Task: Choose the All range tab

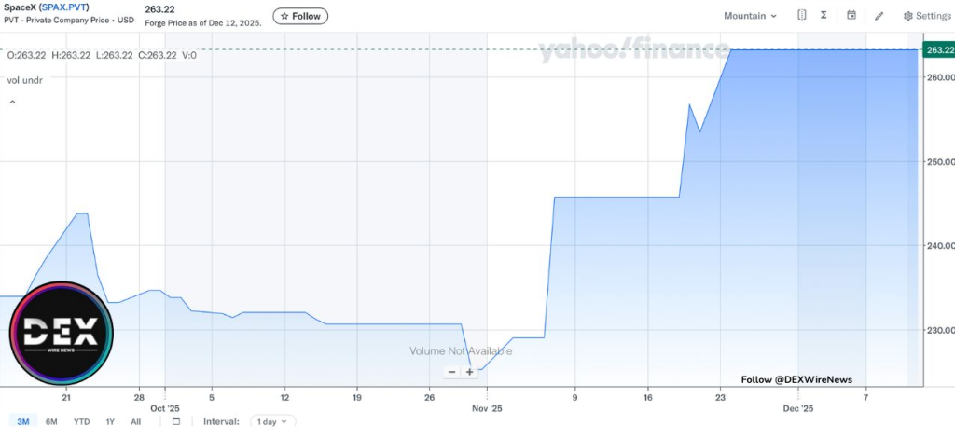Action: [136, 422]
